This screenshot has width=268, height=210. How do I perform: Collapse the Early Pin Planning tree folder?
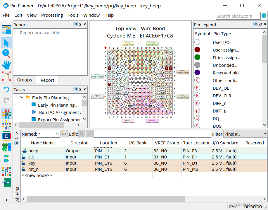click(x=22, y=98)
